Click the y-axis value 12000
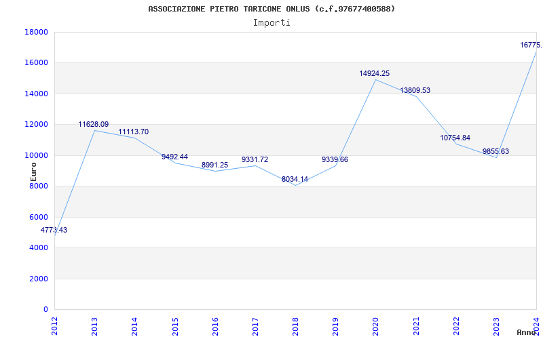 pyautogui.click(x=37, y=125)
